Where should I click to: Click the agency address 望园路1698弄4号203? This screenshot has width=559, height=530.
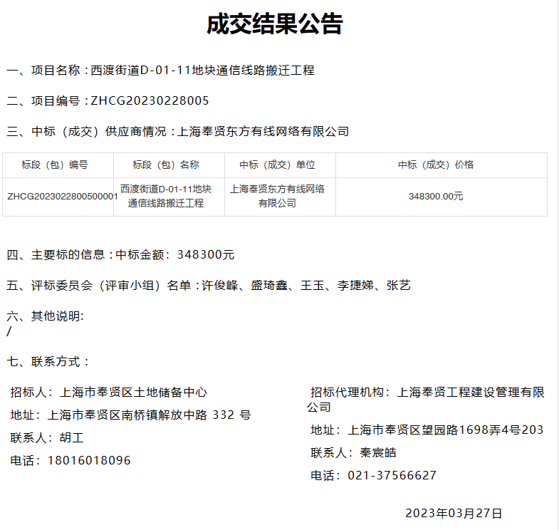[x=445, y=430]
